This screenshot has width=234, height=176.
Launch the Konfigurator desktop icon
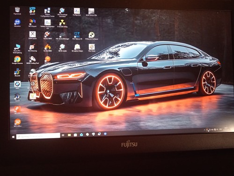(x=77, y=12)
